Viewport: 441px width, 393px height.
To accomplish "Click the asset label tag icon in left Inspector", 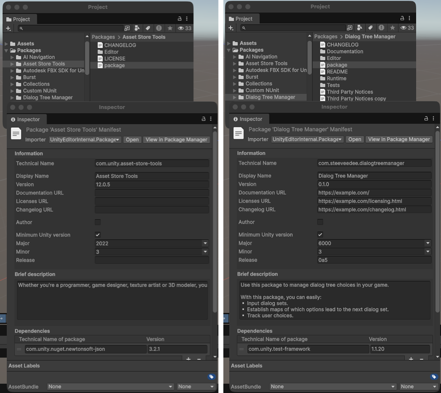I will coord(211,377).
